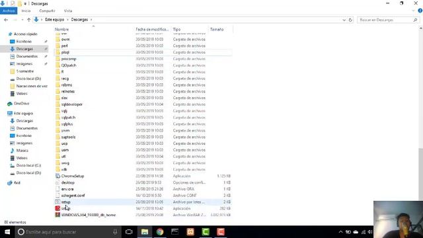Select the sqlplus folder icon
423x238 pixels.
coord(58,124)
